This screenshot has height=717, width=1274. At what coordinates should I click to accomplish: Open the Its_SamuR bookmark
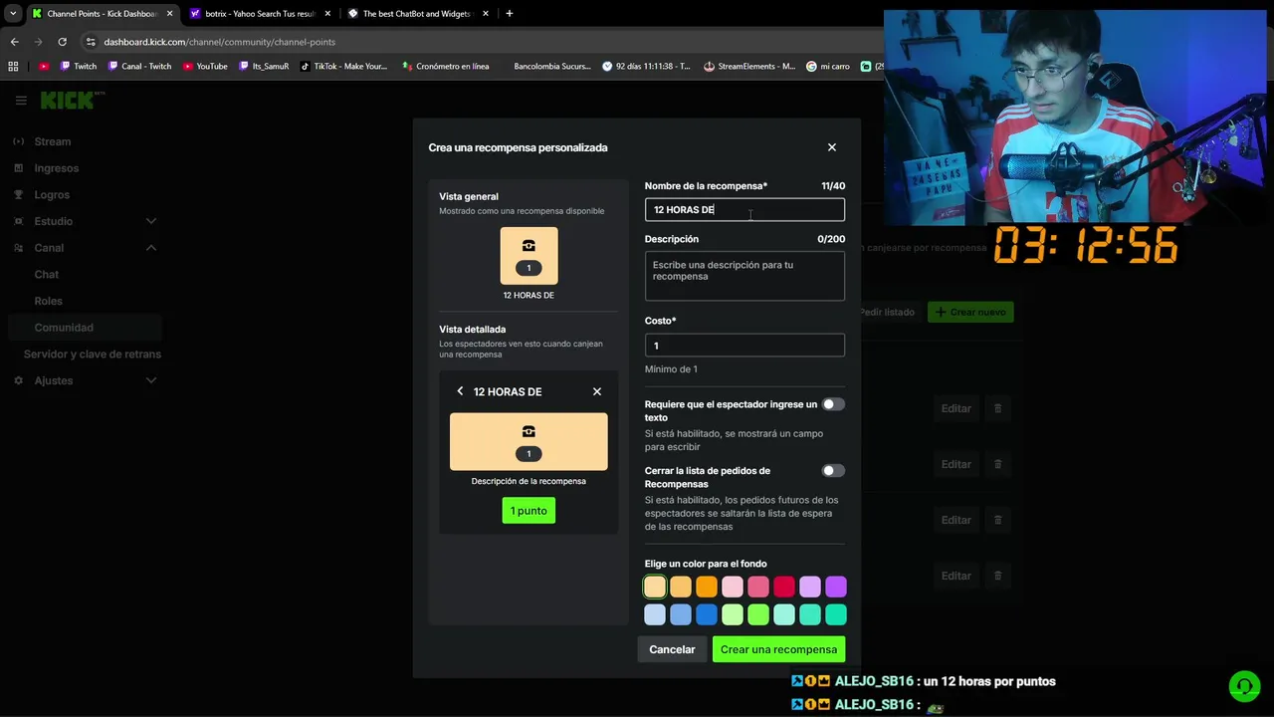pos(264,67)
